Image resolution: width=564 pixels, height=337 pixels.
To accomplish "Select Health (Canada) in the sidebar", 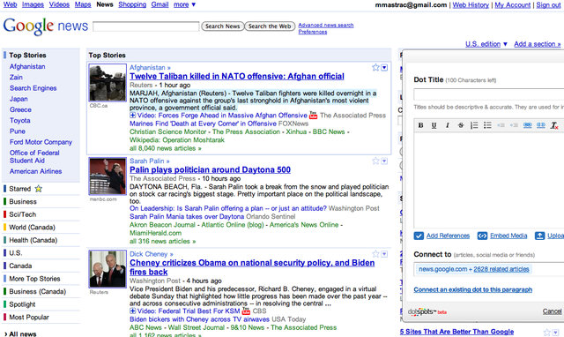I will [x=33, y=240].
